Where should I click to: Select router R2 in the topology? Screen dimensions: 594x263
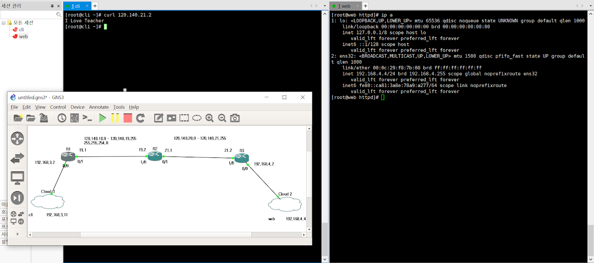click(154, 156)
